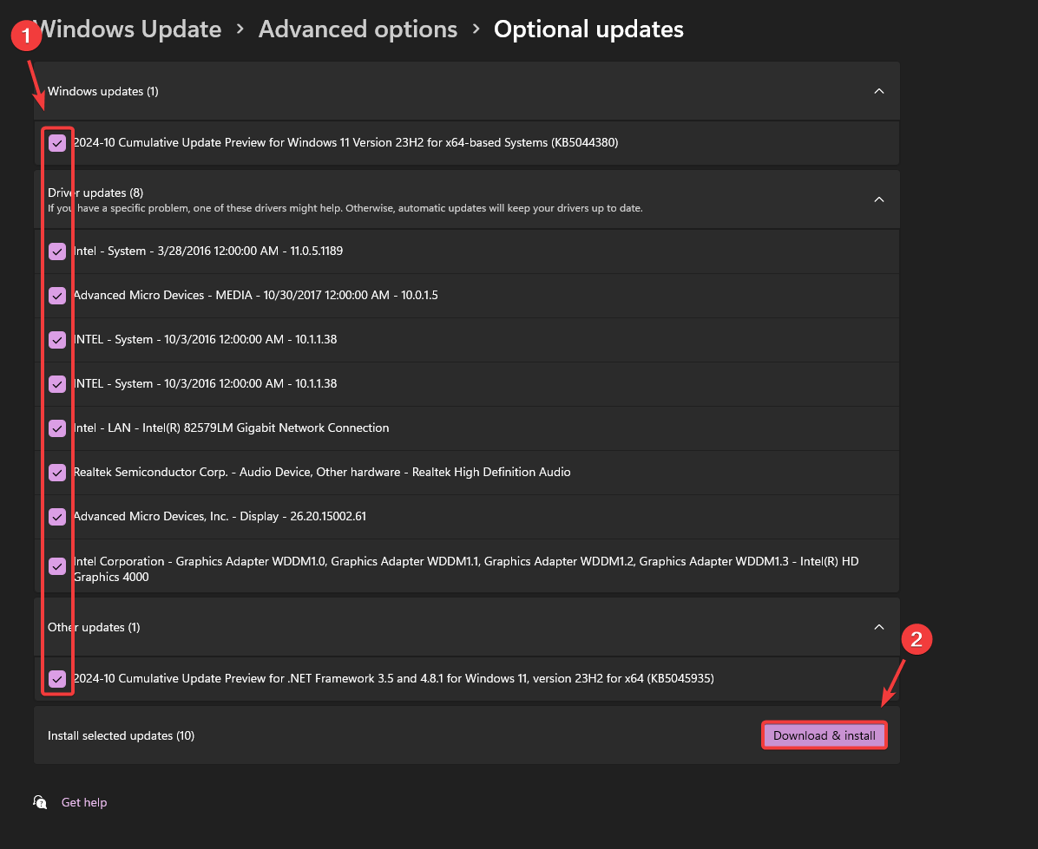Collapse the Driver updates section chevron
1038x849 pixels.
point(878,199)
